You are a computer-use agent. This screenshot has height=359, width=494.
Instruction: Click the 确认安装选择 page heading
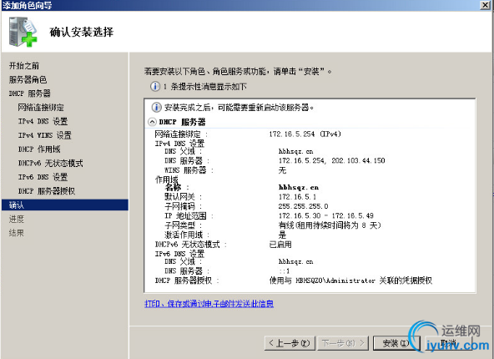click(81, 32)
